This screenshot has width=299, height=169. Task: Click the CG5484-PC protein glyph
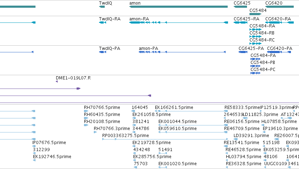(255, 73)
